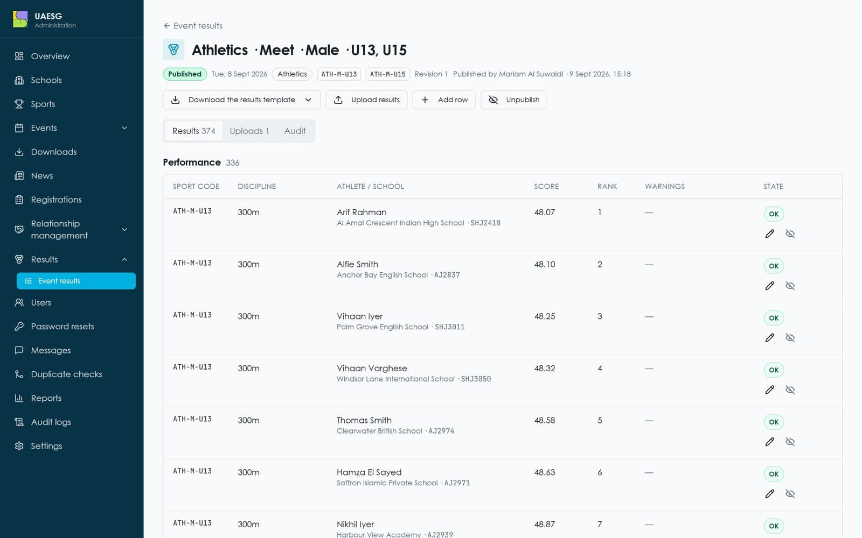Open the Audit tab
This screenshot has width=862, height=538.
[295, 131]
